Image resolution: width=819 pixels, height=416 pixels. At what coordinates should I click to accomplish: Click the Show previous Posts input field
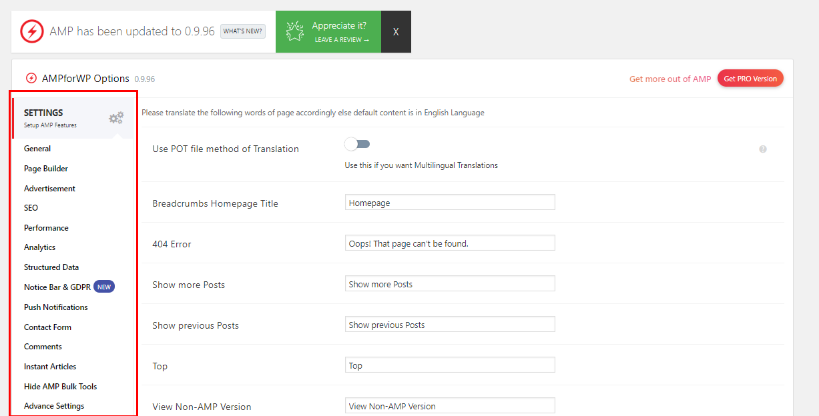[x=450, y=324]
